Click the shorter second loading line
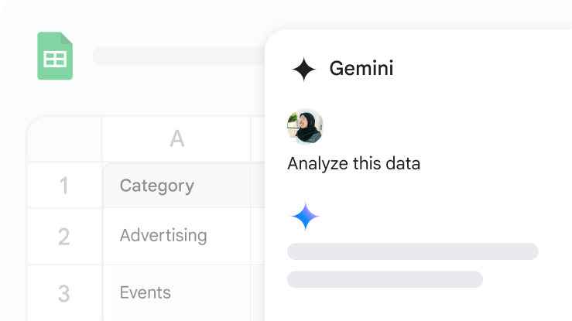 click(385, 279)
